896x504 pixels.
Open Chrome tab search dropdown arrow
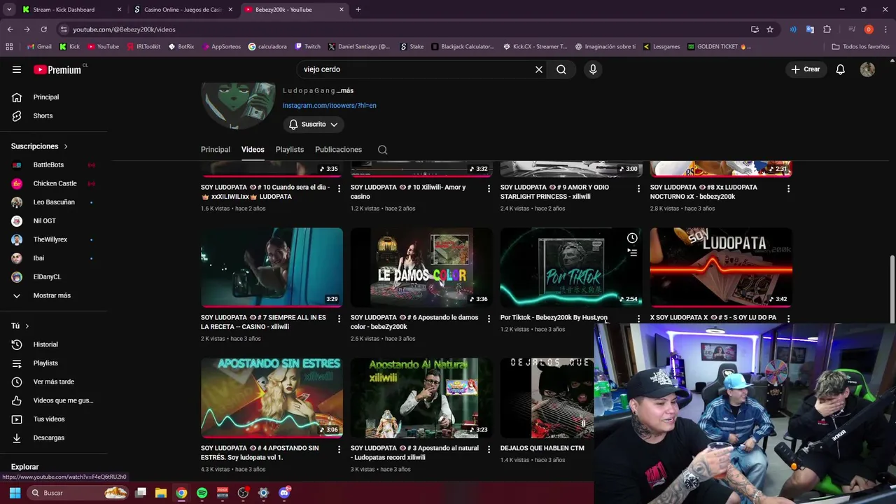tap(9, 10)
